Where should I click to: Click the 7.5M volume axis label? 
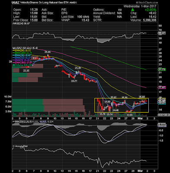(9, 102)
